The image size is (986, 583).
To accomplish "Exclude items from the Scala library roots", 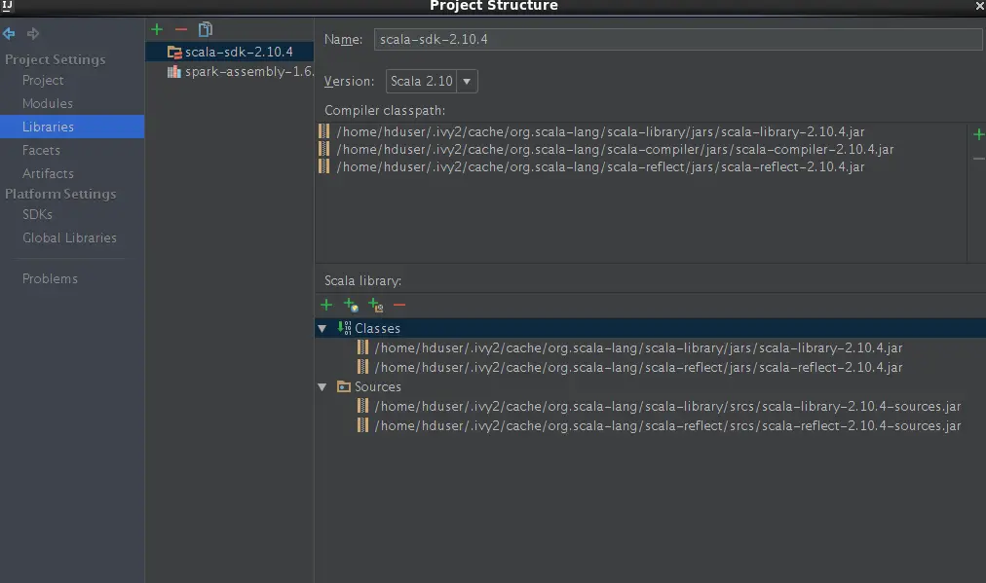I will coord(375,306).
